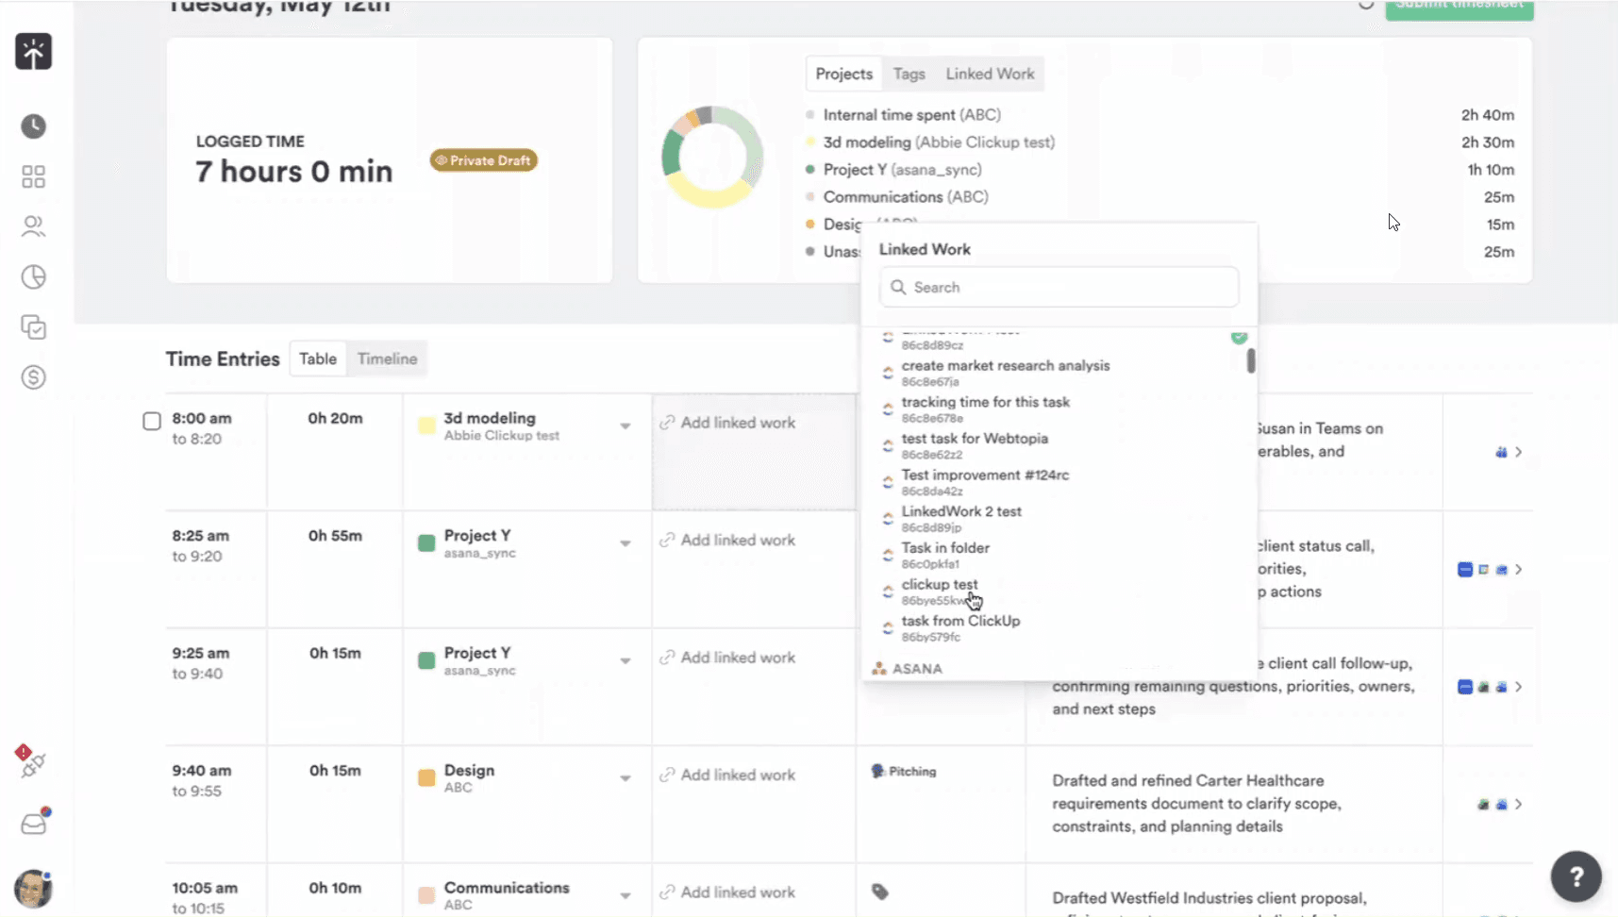This screenshot has height=917, width=1618.
Task: Tick the checkbox for the 8:00 am entry
Action: pyautogui.click(x=151, y=421)
